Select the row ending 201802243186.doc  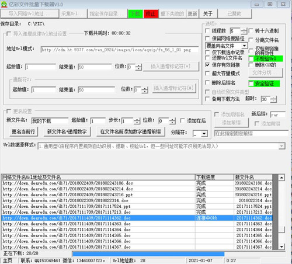[x=137, y=183]
